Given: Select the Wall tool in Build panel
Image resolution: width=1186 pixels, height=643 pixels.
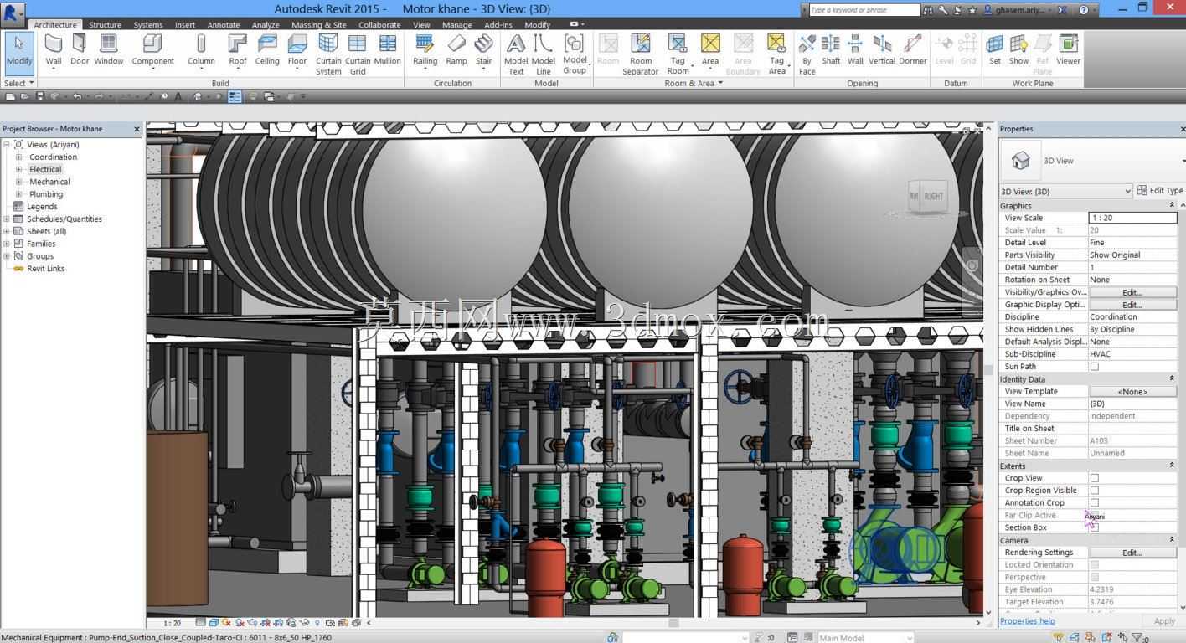Looking at the screenshot, I should coord(53,50).
